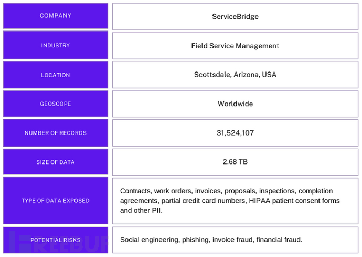The height and width of the screenshot is (257, 362).
Task: Click the COMPANY label cell
Action: (x=56, y=16)
